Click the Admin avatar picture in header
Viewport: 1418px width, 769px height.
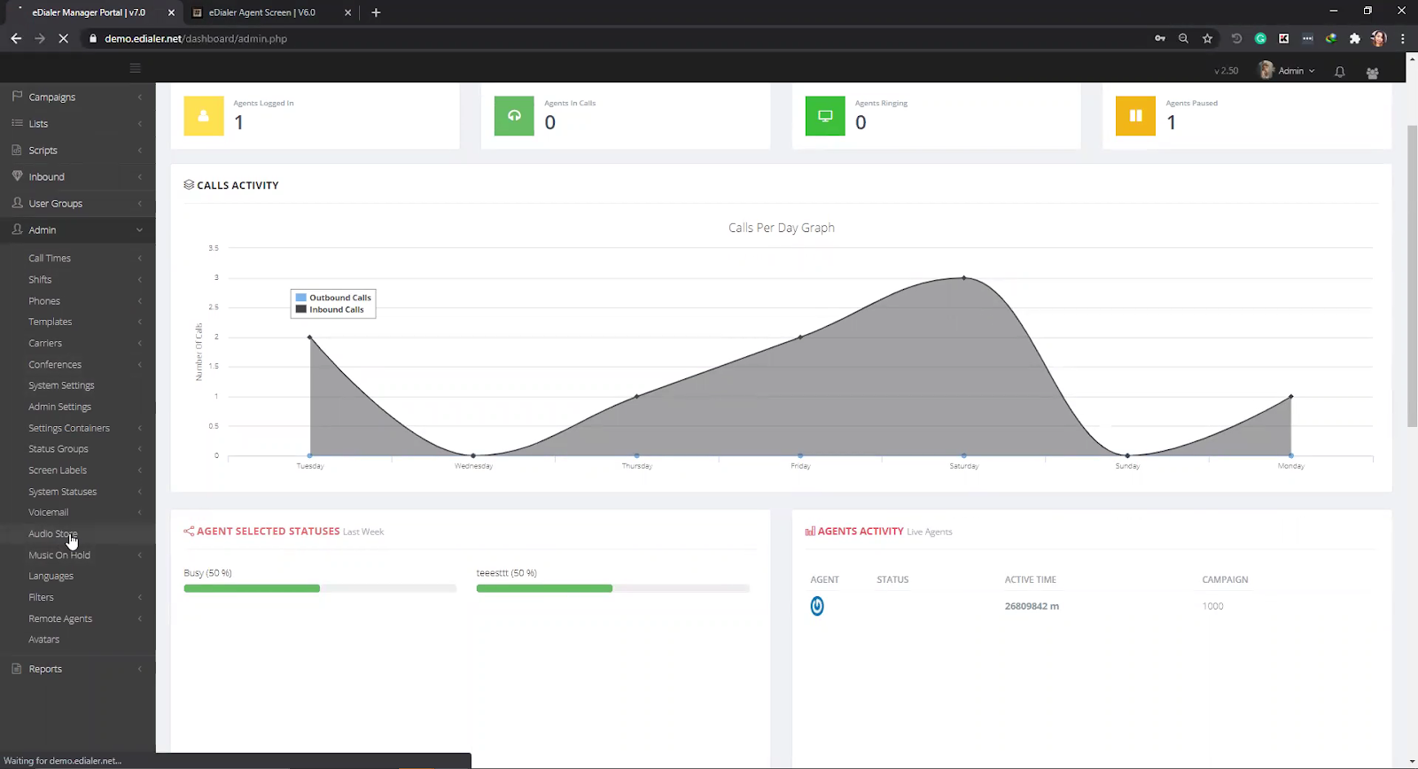tap(1266, 71)
